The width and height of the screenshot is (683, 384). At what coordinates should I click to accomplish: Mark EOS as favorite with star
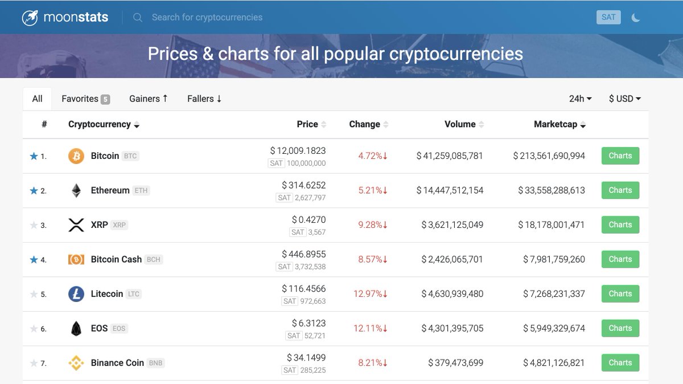point(34,328)
